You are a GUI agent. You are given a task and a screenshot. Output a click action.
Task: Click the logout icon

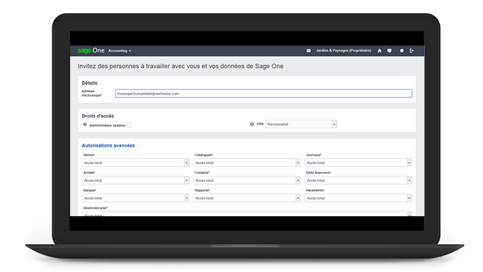pyautogui.click(x=412, y=51)
